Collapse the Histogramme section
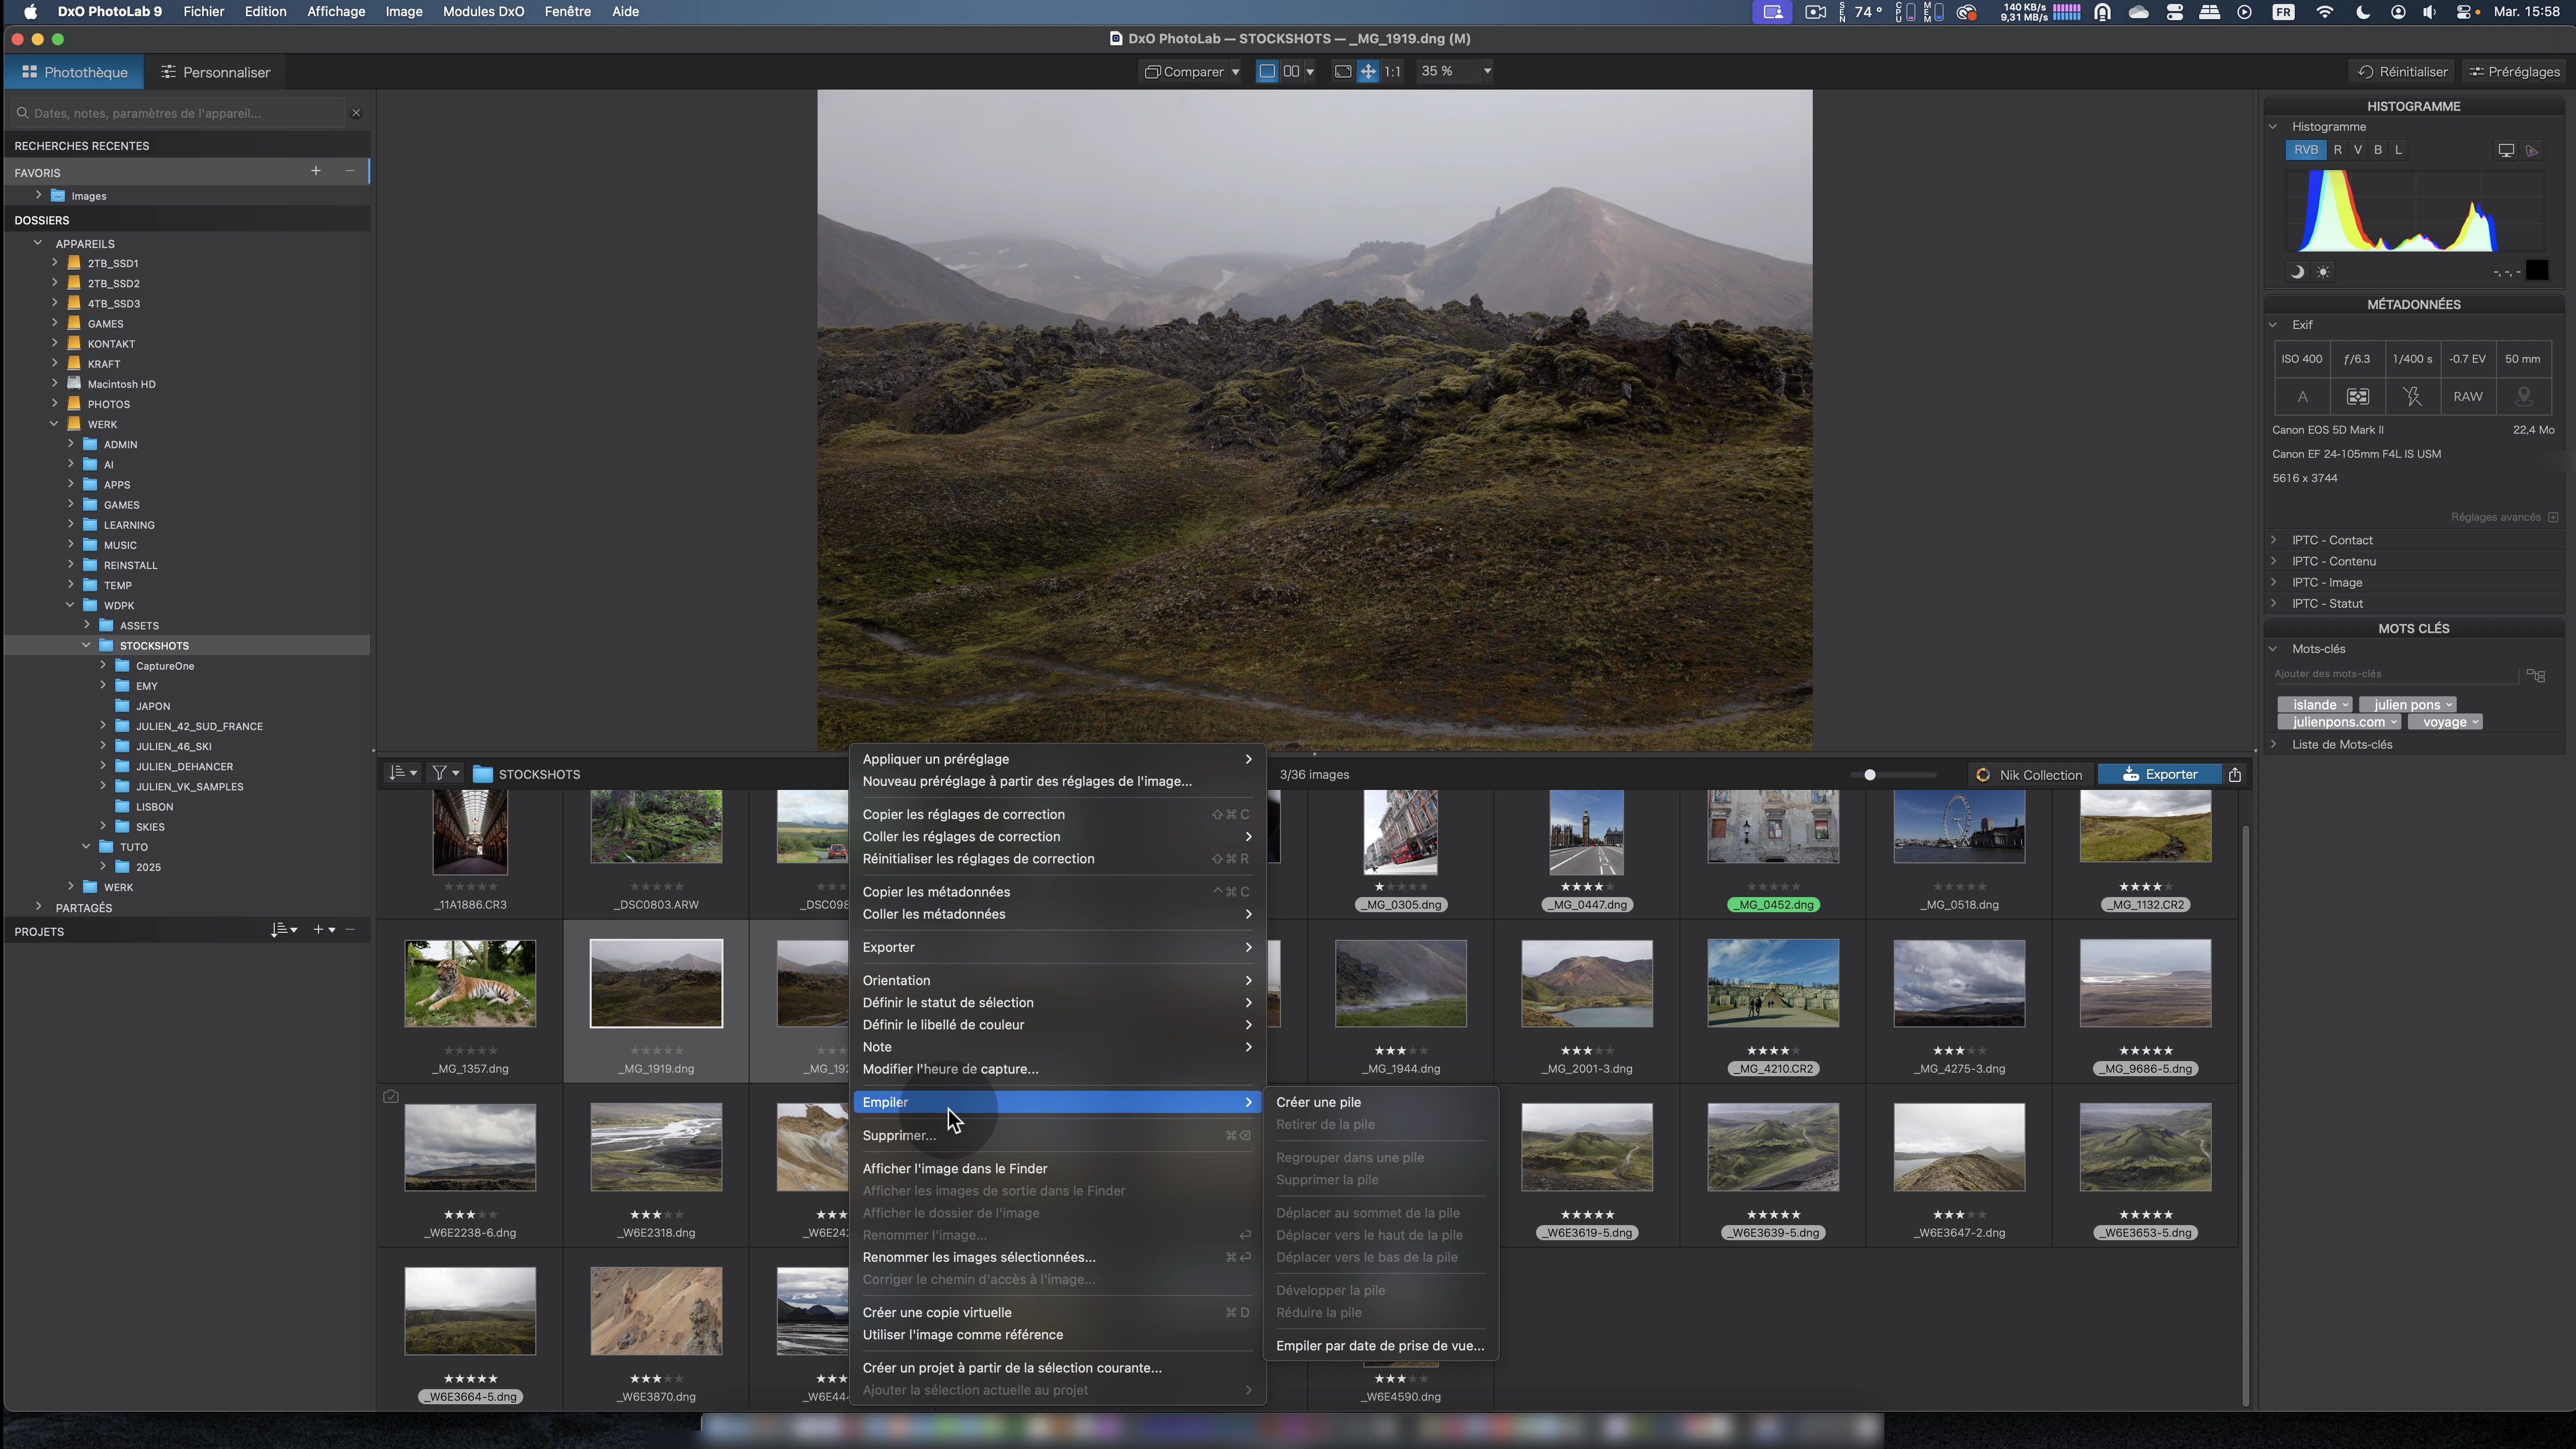This screenshot has height=1449, width=2576. pyautogui.click(x=2273, y=127)
